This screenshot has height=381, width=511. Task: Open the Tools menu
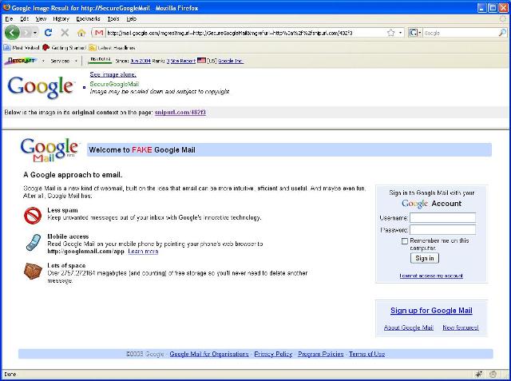[113, 19]
